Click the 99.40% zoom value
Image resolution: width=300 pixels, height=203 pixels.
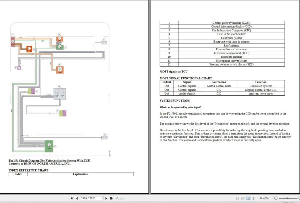(x=264, y=198)
